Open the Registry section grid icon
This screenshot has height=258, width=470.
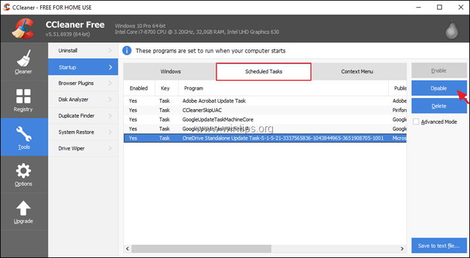[23, 96]
